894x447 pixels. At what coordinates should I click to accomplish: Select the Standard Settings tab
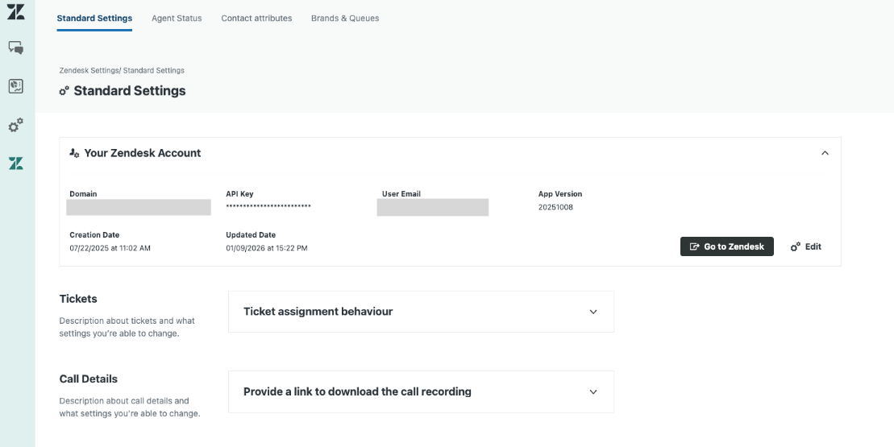coord(94,19)
